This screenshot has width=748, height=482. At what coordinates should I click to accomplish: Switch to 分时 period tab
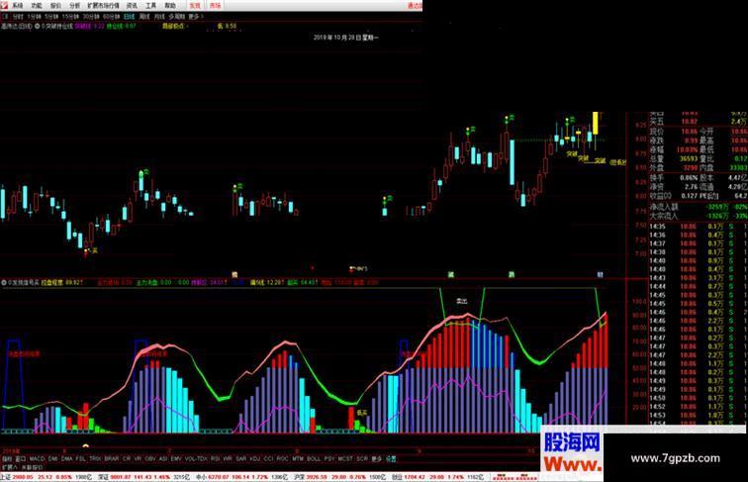point(18,16)
